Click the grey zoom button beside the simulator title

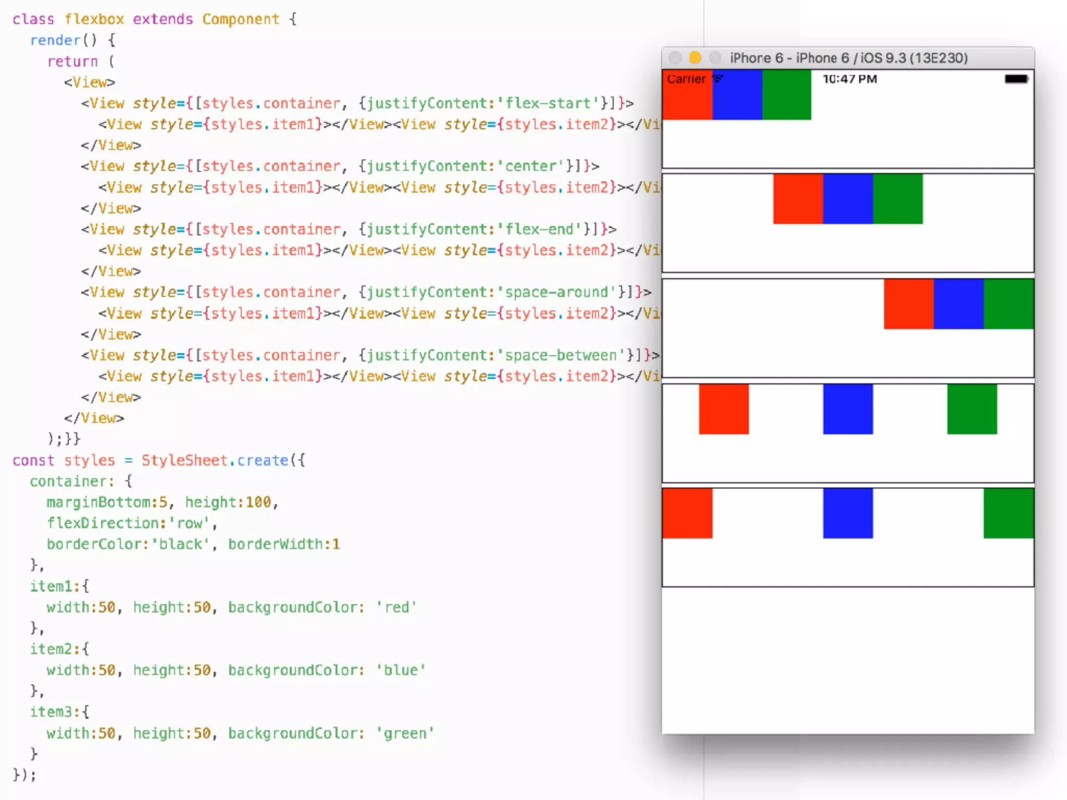(x=715, y=57)
